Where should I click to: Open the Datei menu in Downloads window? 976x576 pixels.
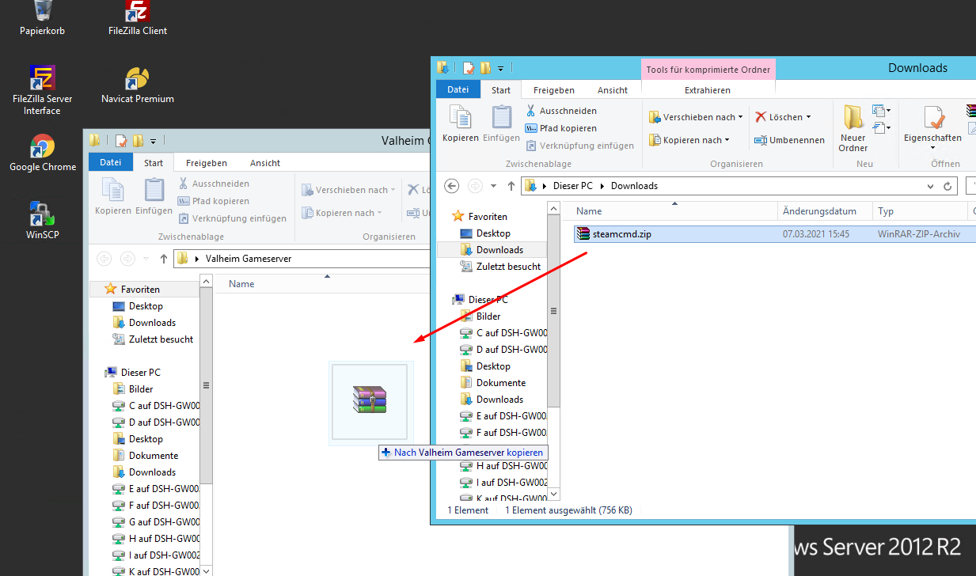(458, 90)
